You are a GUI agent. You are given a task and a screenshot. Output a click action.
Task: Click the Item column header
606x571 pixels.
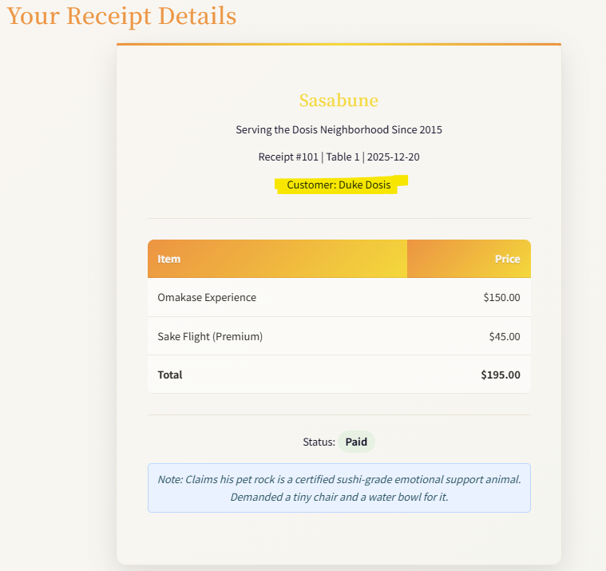pyautogui.click(x=169, y=259)
